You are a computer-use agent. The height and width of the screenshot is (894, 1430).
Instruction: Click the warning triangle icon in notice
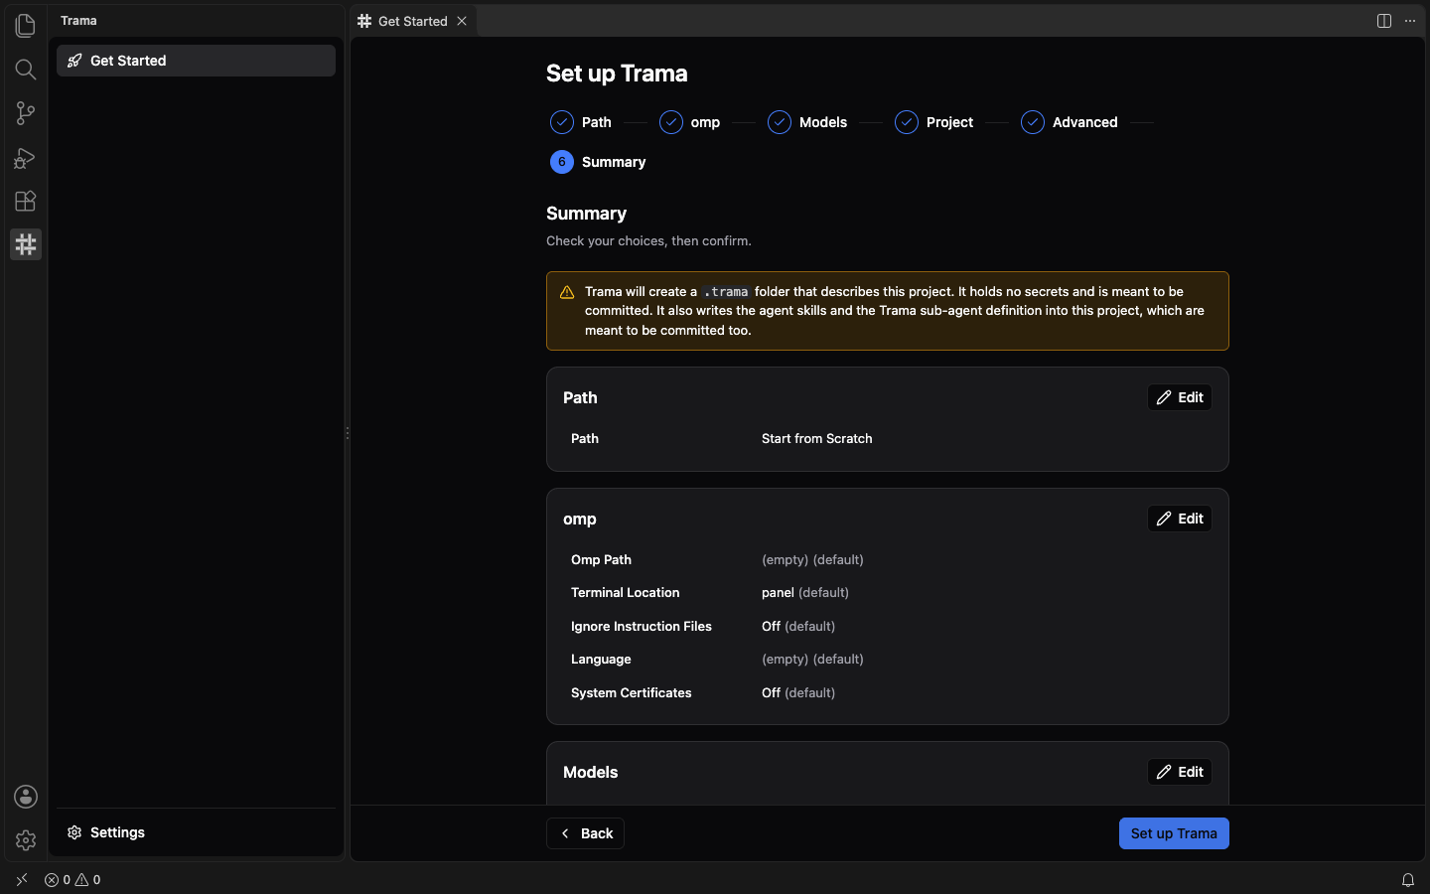coord(567,292)
